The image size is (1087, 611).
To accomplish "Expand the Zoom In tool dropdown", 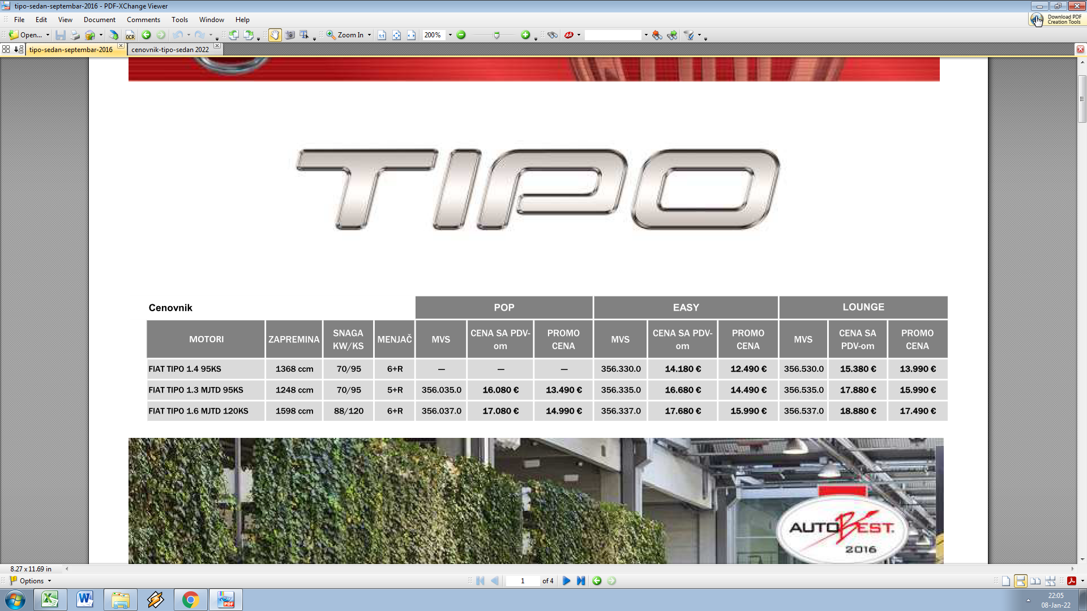I will click(x=370, y=35).
